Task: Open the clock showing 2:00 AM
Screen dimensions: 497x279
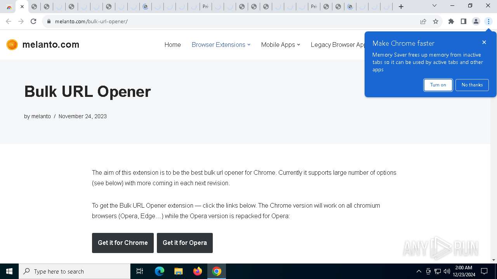Action: [464, 271]
